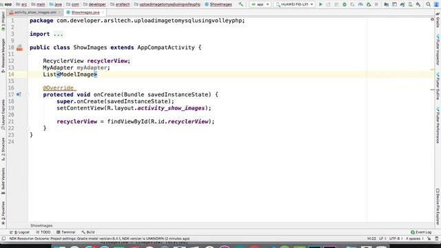
Task: Toggle read-only lock icon in status bar
Action: pos(429,238)
